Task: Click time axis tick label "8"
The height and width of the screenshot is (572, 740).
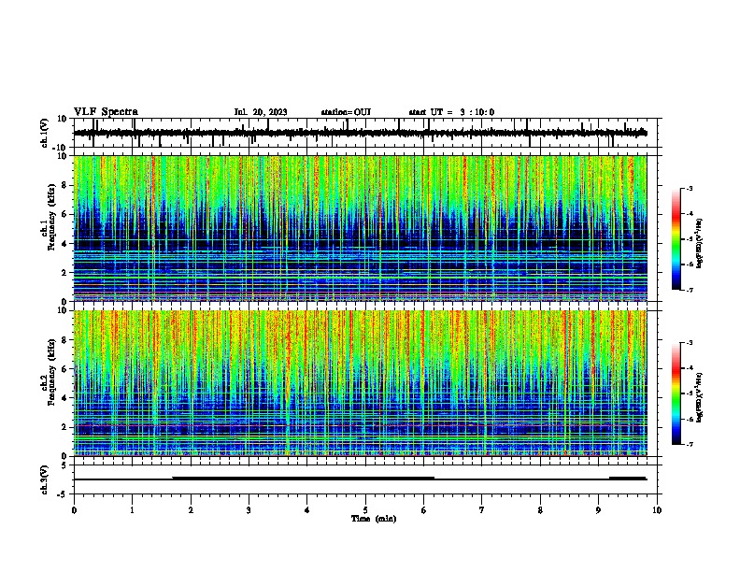Action: coord(540,510)
